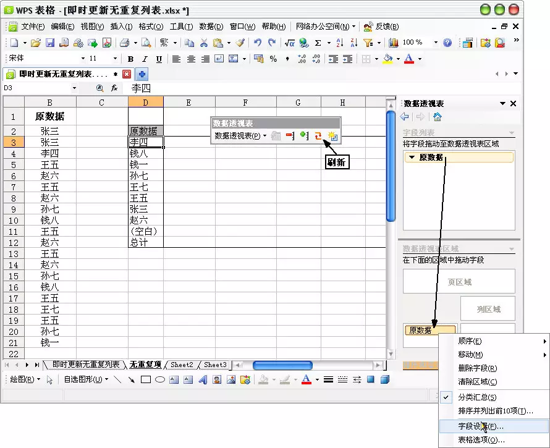Close the 即时更新无重复列表 document tab
Screen dimensions: 550x448
[x=127, y=74]
